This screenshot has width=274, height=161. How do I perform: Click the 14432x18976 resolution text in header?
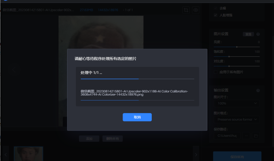pos(108,10)
